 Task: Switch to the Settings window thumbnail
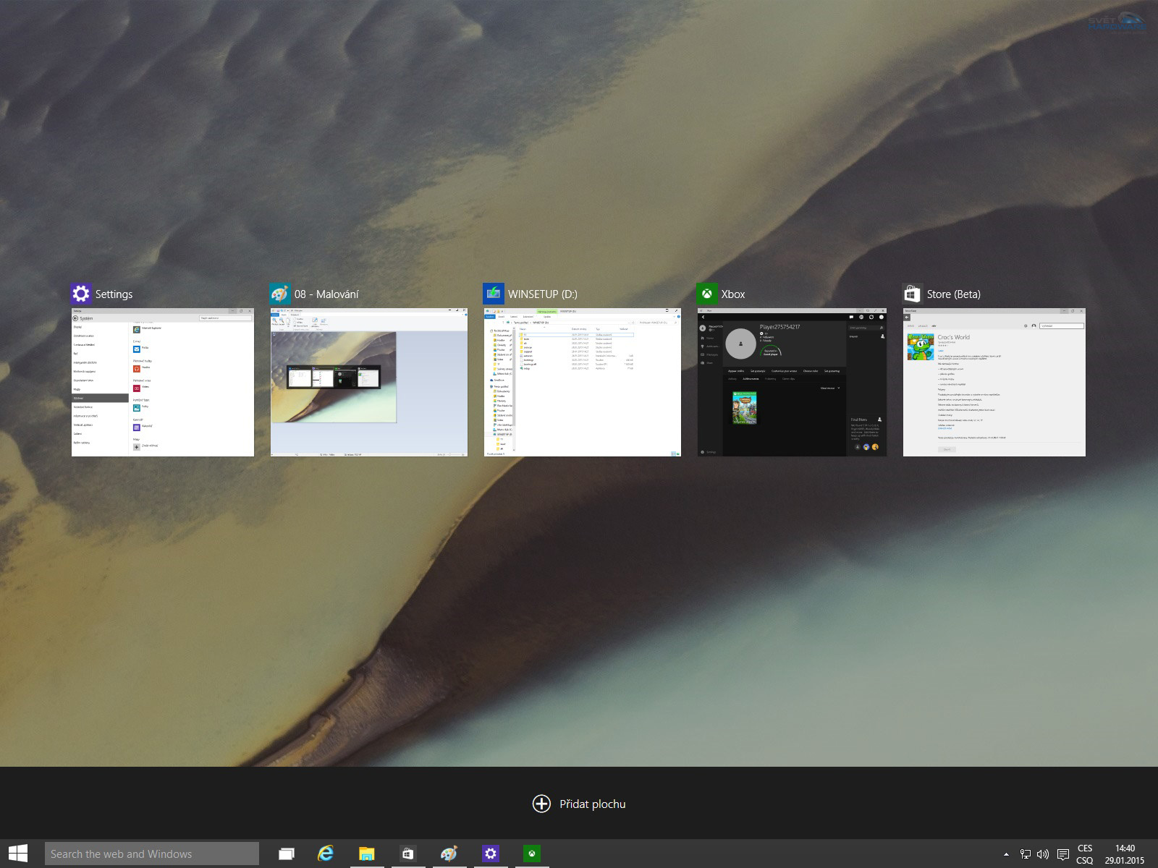[x=163, y=382]
